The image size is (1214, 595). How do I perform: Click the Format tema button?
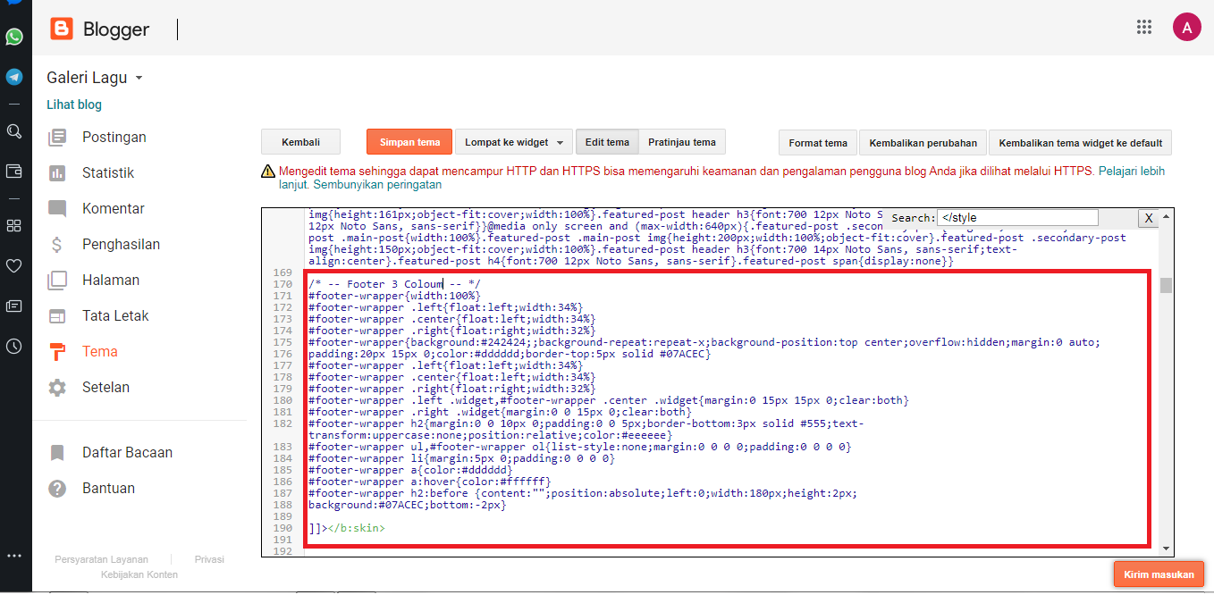tap(818, 142)
